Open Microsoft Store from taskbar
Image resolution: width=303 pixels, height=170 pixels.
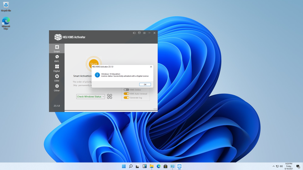[x=165, y=166]
